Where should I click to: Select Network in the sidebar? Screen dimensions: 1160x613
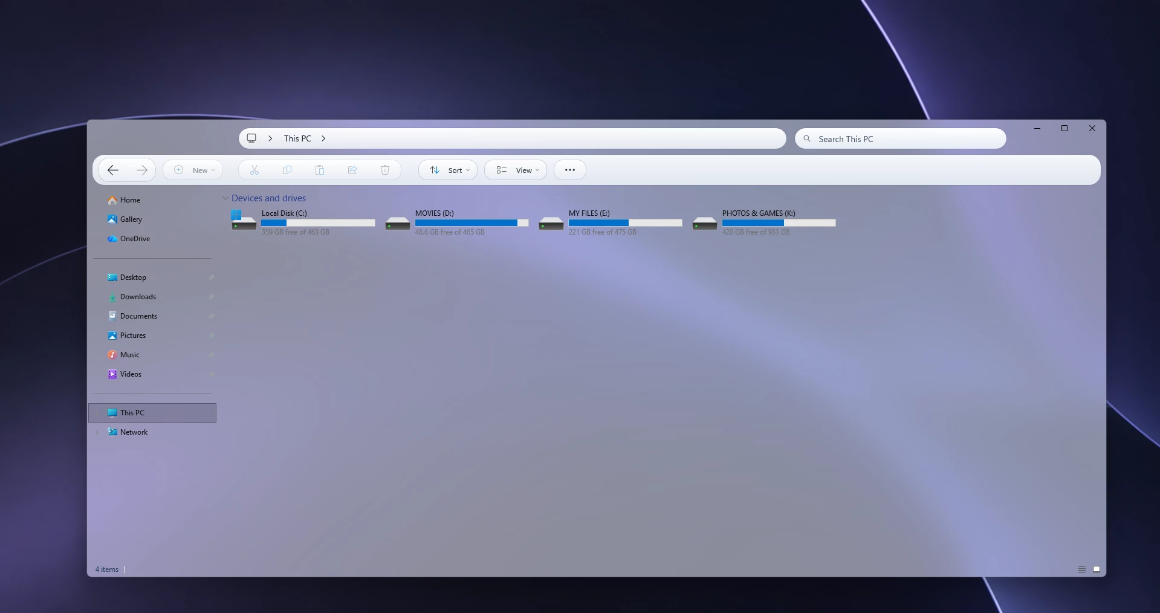pos(152,432)
